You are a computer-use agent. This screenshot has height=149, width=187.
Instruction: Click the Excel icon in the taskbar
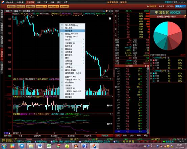coord(49,146)
